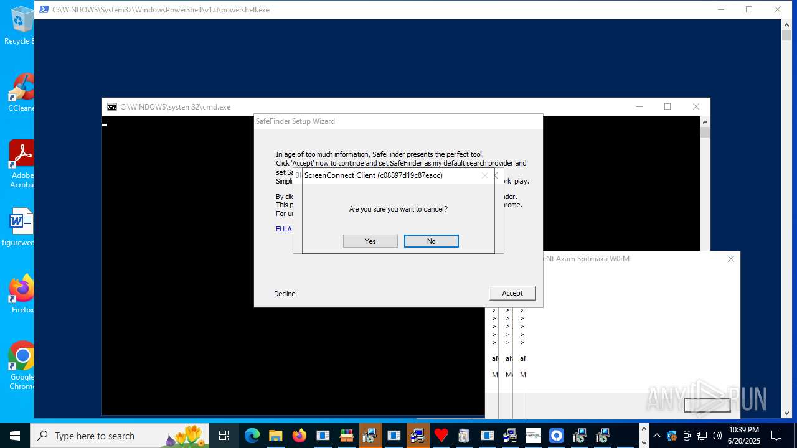Accept the SafeFinder setup offer
This screenshot has height=448, width=797.
[x=512, y=293]
